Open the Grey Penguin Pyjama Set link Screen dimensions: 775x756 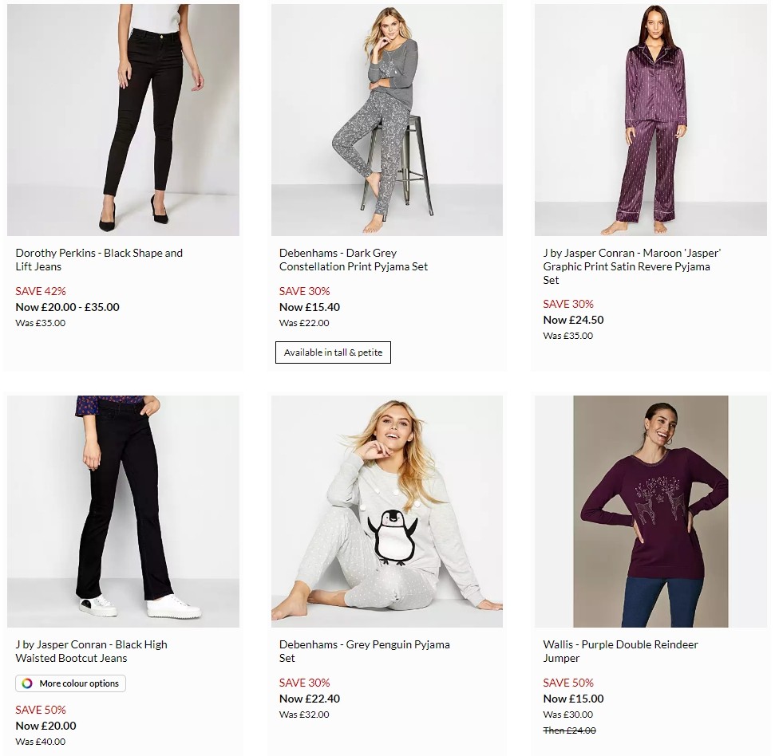[x=364, y=651]
